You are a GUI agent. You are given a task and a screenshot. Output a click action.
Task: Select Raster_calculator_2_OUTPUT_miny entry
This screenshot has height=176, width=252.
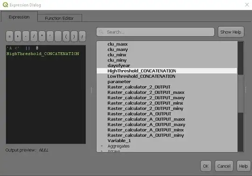(x=146, y=108)
